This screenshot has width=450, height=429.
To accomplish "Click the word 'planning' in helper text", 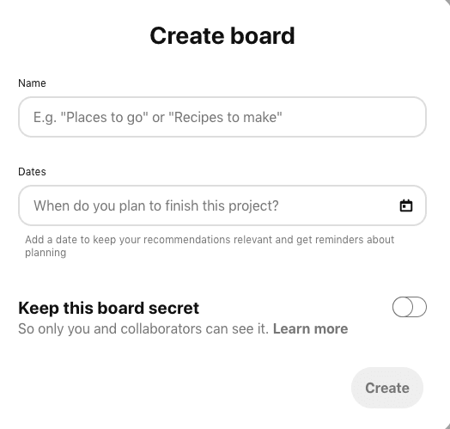I will 46,253.
